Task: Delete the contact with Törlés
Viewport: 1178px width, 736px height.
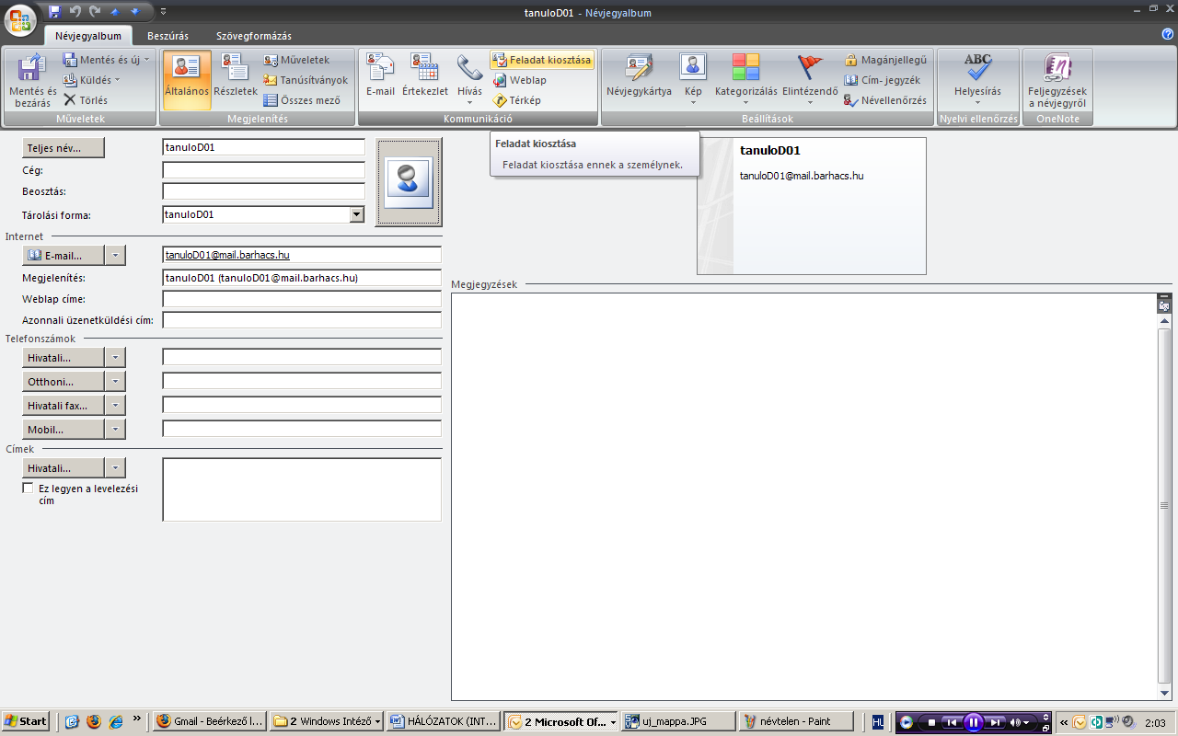Action: click(86, 100)
